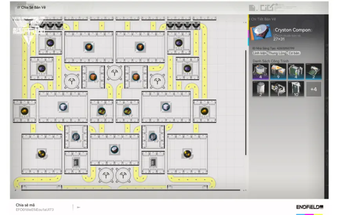
Task: Select the left document storage box icon
Action: pos(76,162)
